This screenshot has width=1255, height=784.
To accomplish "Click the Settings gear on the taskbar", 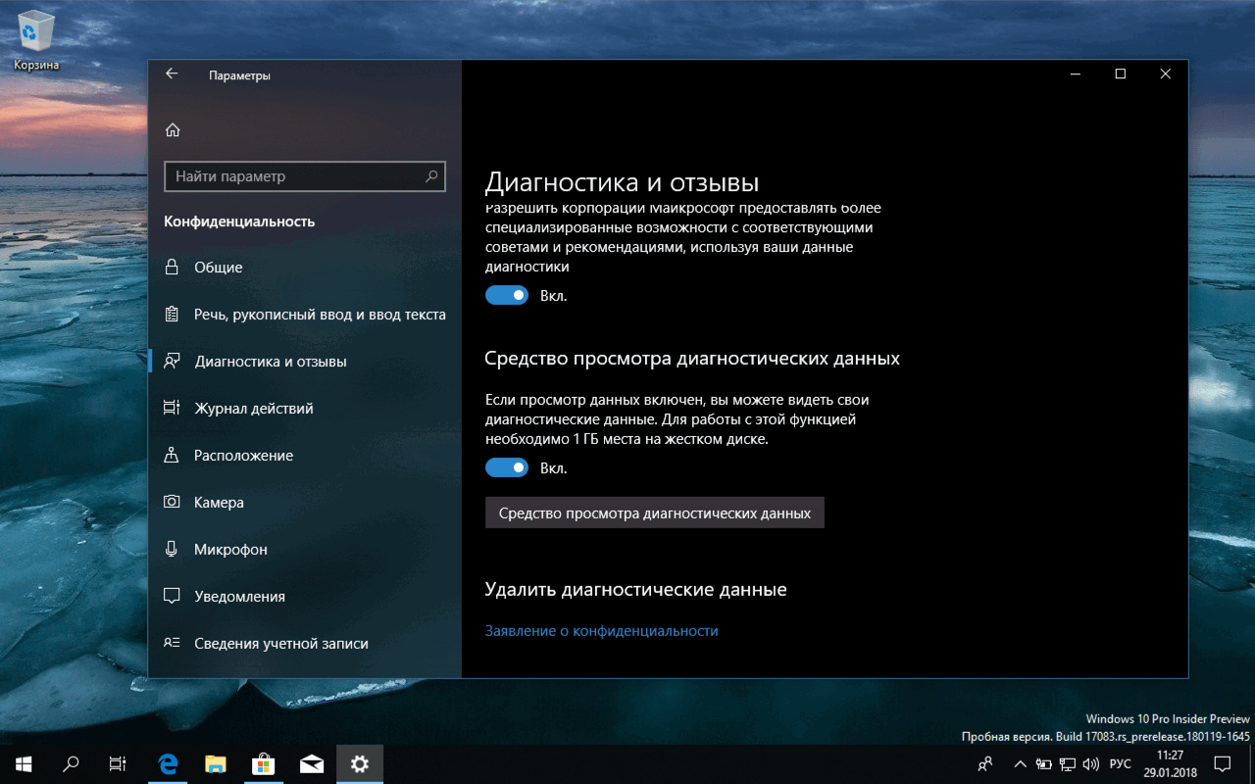I will (x=360, y=764).
